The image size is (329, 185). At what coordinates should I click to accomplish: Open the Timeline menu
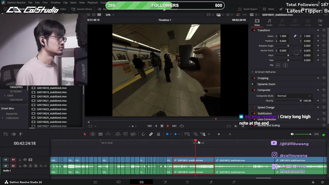pos(55,3)
